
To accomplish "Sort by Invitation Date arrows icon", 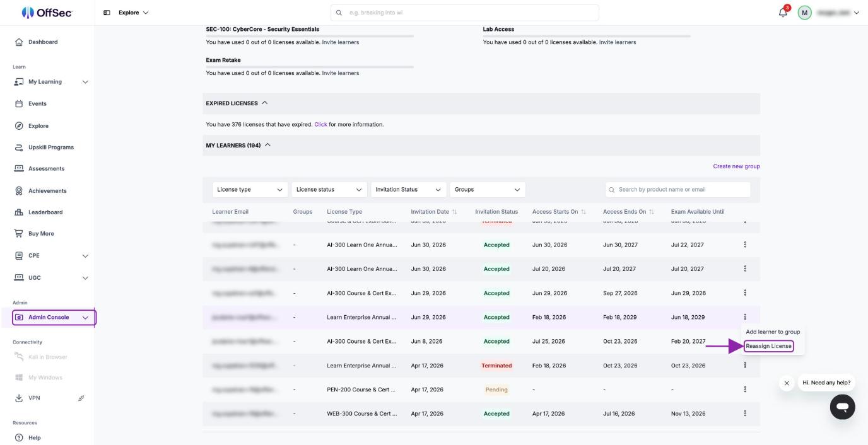I will pyautogui.click(x=454, y=212).
